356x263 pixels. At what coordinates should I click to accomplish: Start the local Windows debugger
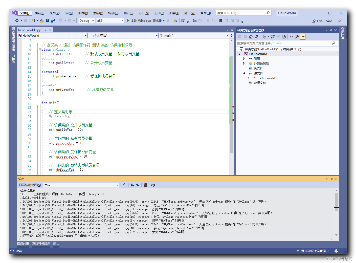pos(146,21)
